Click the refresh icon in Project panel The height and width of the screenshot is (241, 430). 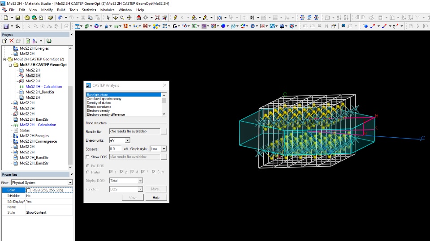click(x=28, y=41)
